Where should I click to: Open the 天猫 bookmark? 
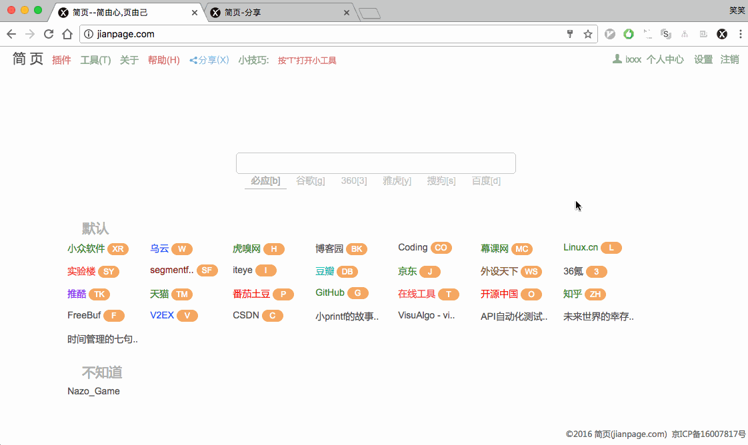pos(159,294)
